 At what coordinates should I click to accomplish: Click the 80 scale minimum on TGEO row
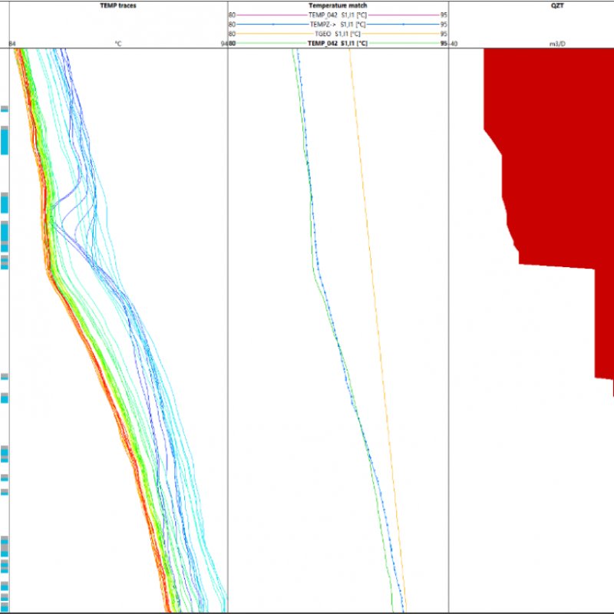click(x=232, y=35)
